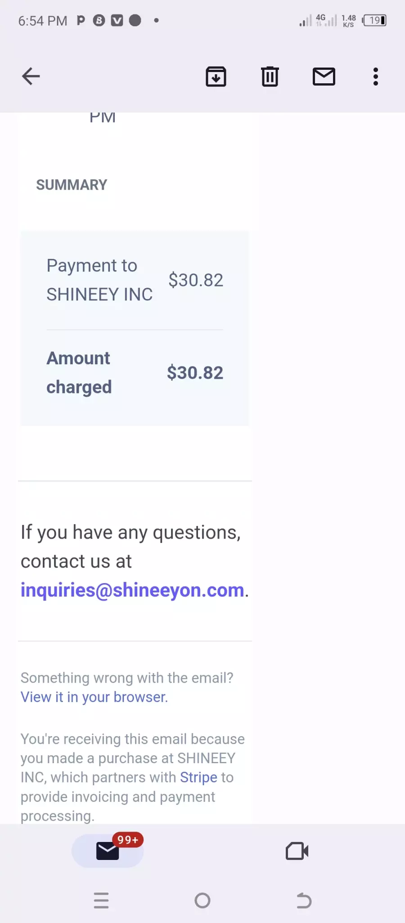
Task: Open inquiries@shineeyon.com email link
Action: click(x=132, y=590)
